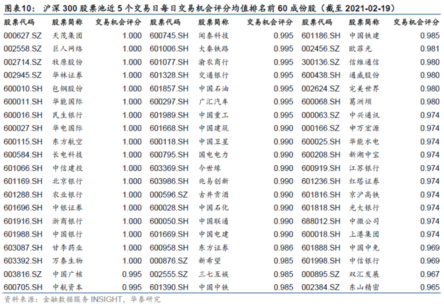Select stock name 大秦铁路

(213, 49)
